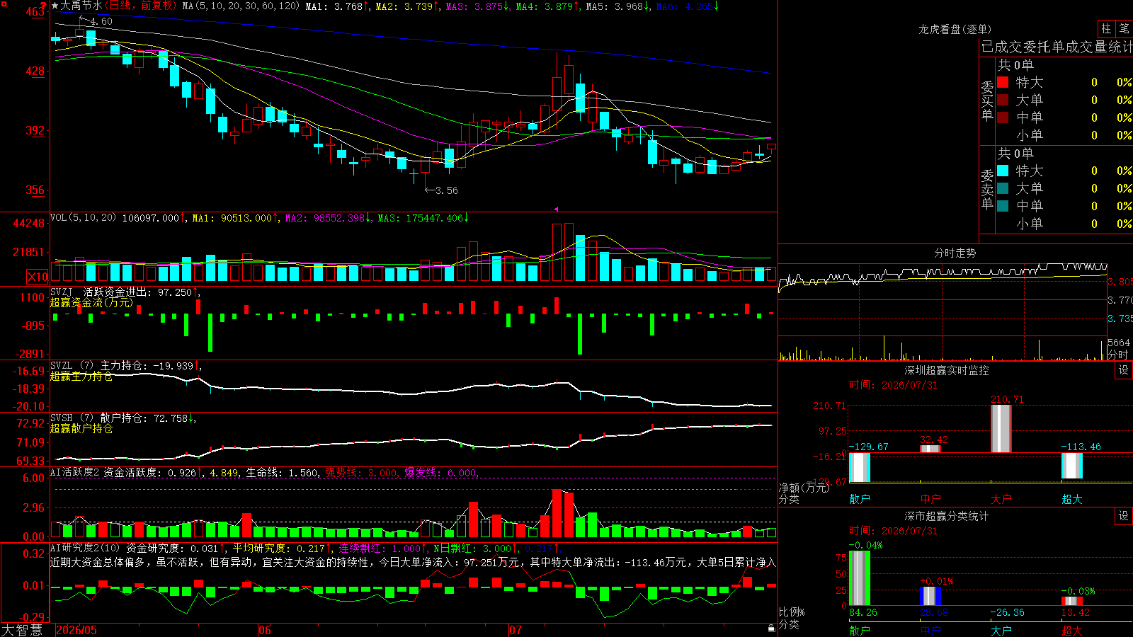Click the 已成交委托单成交量统计 header
This screenshot has height=637, width=1133.
1057,47
